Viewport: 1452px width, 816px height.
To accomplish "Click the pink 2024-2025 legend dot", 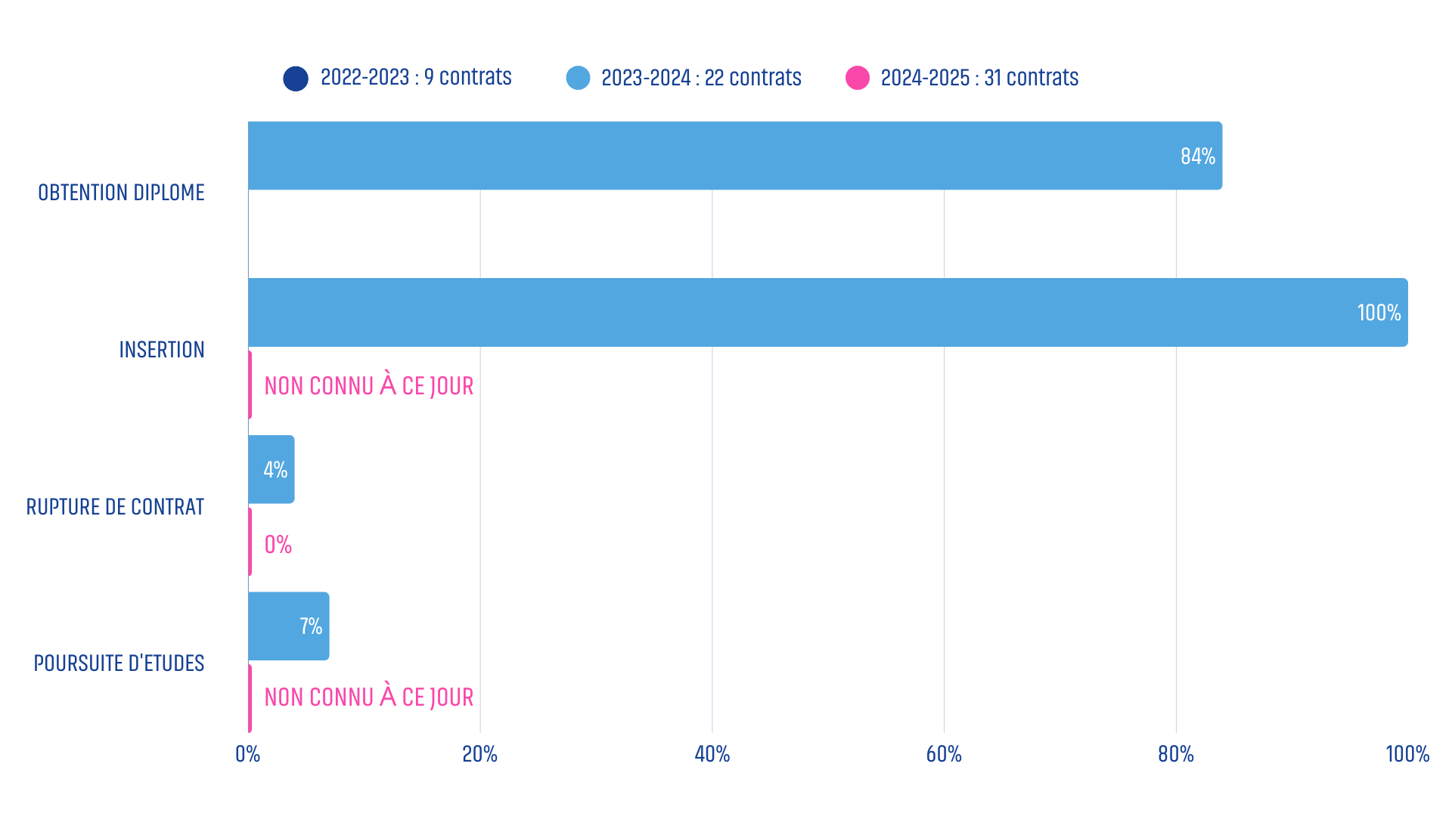I will click(858, 78).
